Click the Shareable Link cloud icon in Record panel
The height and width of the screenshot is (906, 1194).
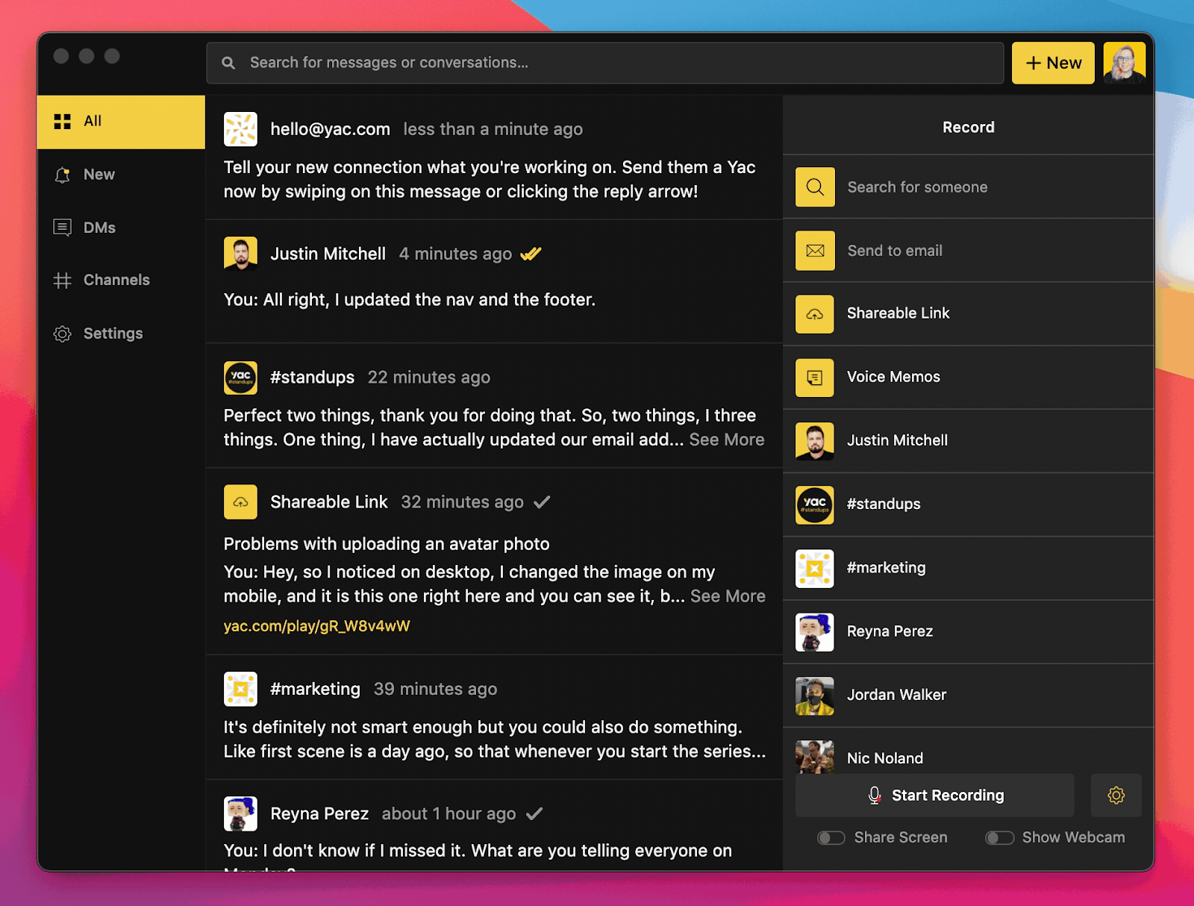(814, 314)
